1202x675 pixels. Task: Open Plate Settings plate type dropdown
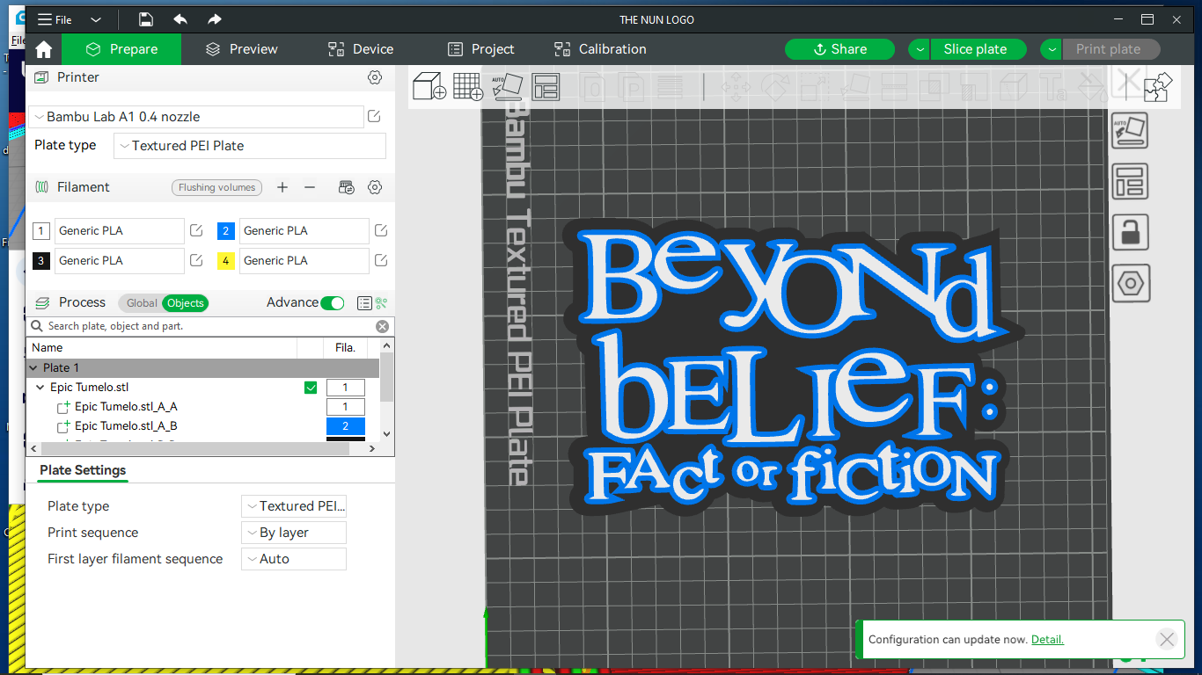tap(294, 506)
